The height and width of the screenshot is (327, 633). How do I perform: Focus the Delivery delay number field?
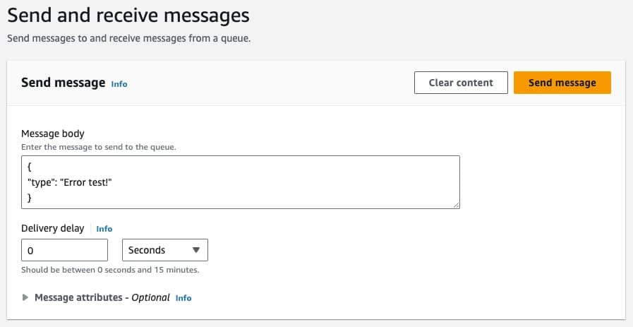tap(64, 250)
